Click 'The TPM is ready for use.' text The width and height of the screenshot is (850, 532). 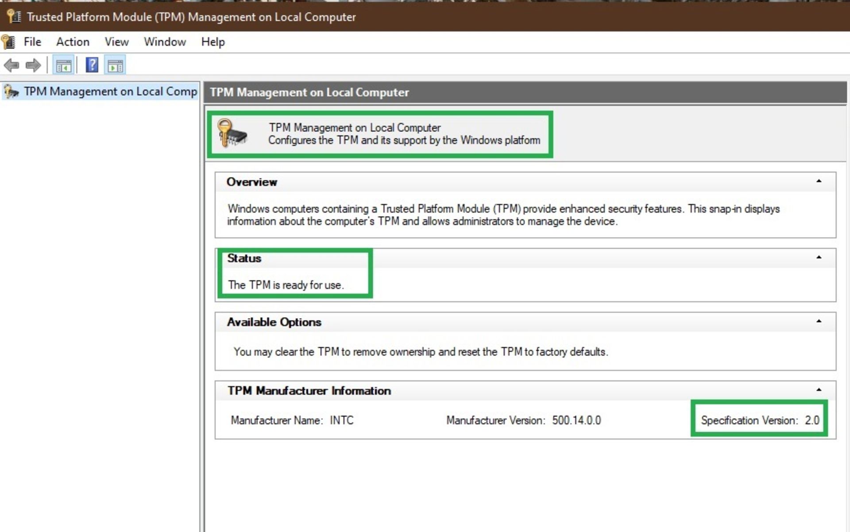click(x=286, y=285)
